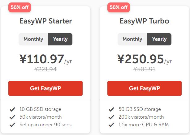Select Yearly billing for EasyWP Turbo
The height and width of the screenshot is (135, 190).
[x=159, y=39]
